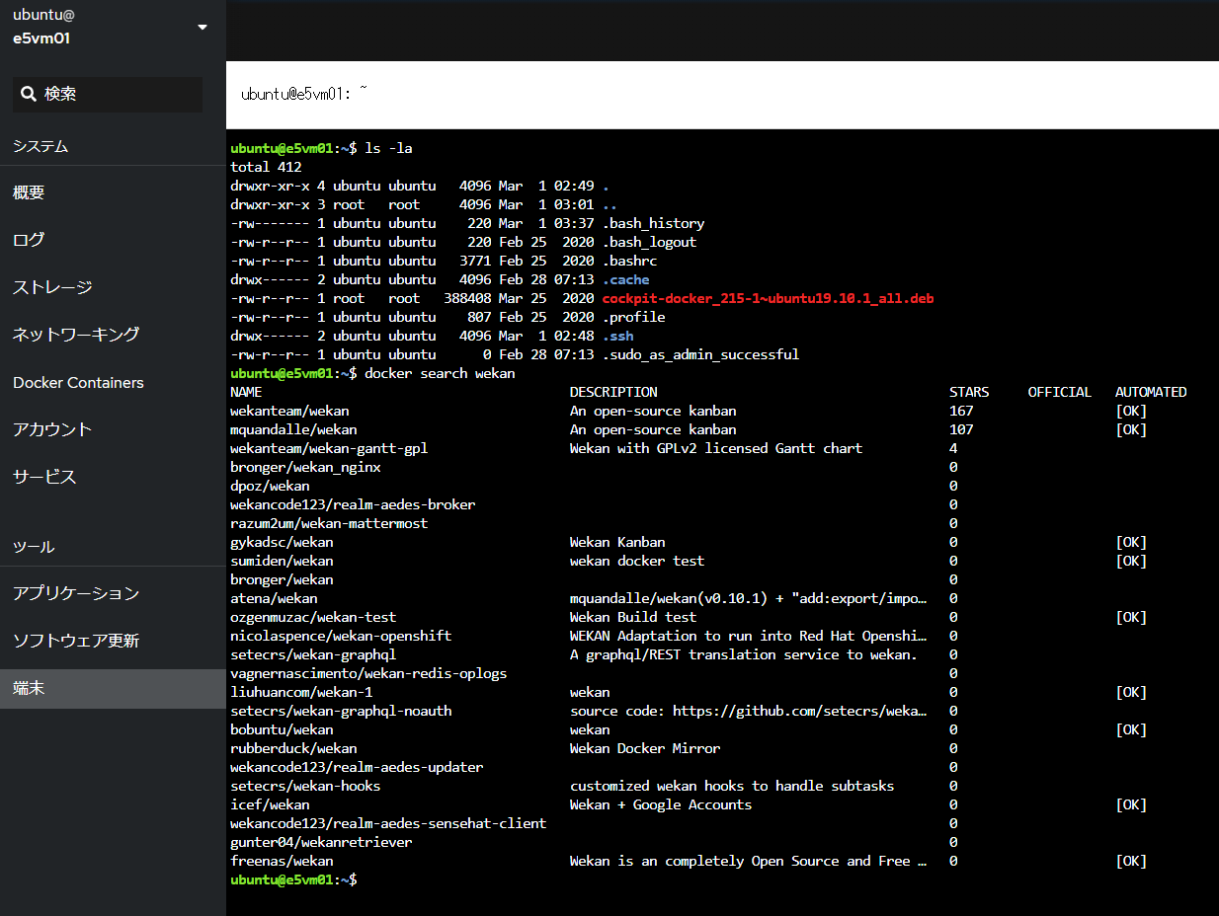Click the liuhuancom/wekan-1 entry
This screenshot has width=1219, height=916.
301,692
